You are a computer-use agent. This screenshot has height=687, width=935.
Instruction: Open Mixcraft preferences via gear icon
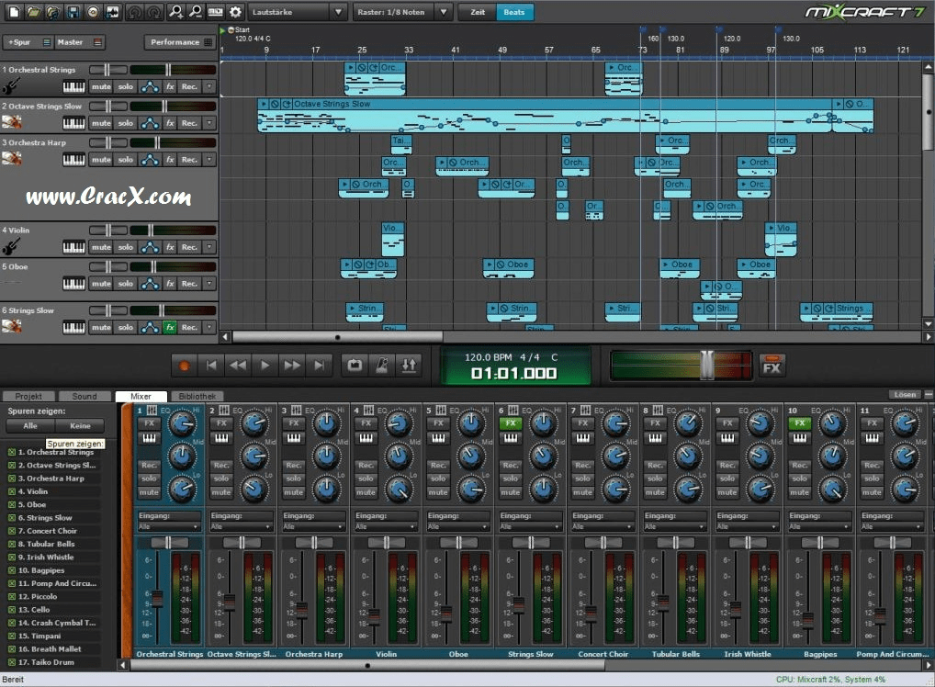pos(236,12)
